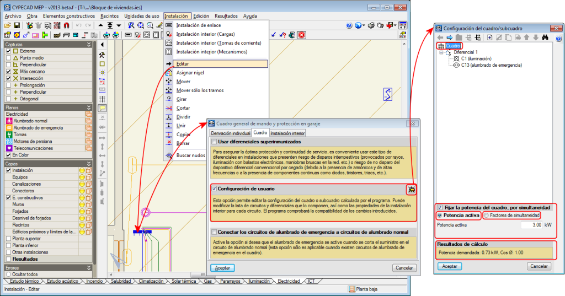This screenshot has width=565, height=296.
Task: Click the move-down triangle toolbar icon
Action: coord(119,25)
